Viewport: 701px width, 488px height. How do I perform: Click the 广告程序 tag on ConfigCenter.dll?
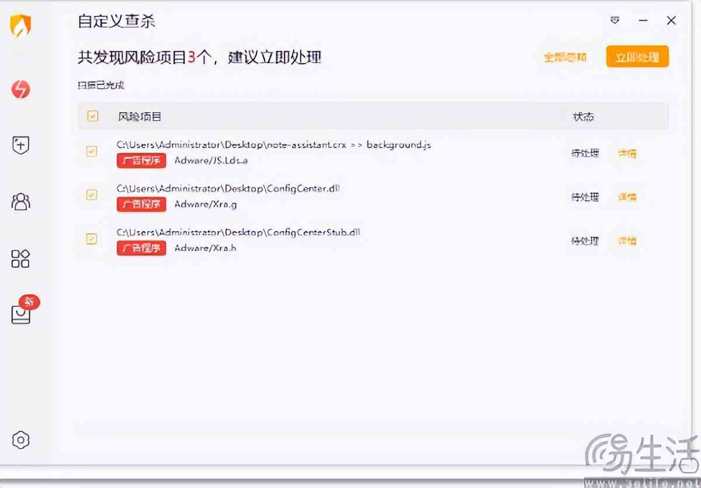[x=141, y=204]
